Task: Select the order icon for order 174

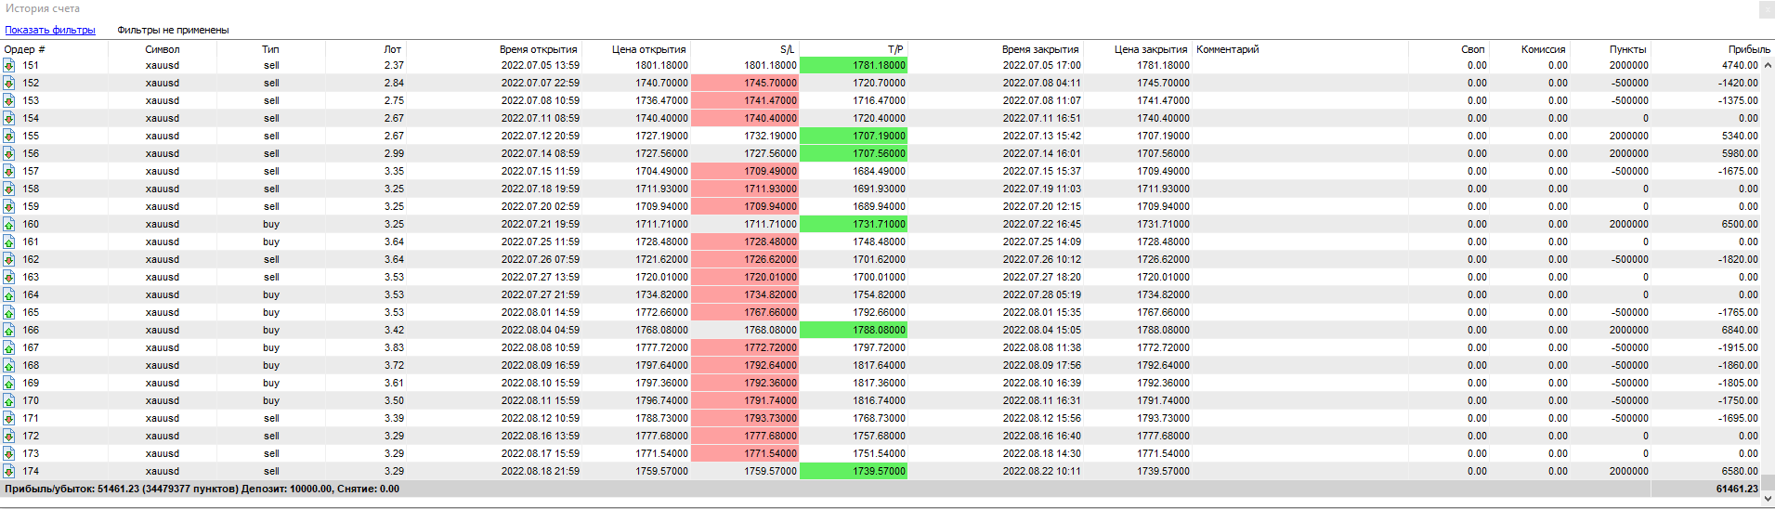Action: 8,471
